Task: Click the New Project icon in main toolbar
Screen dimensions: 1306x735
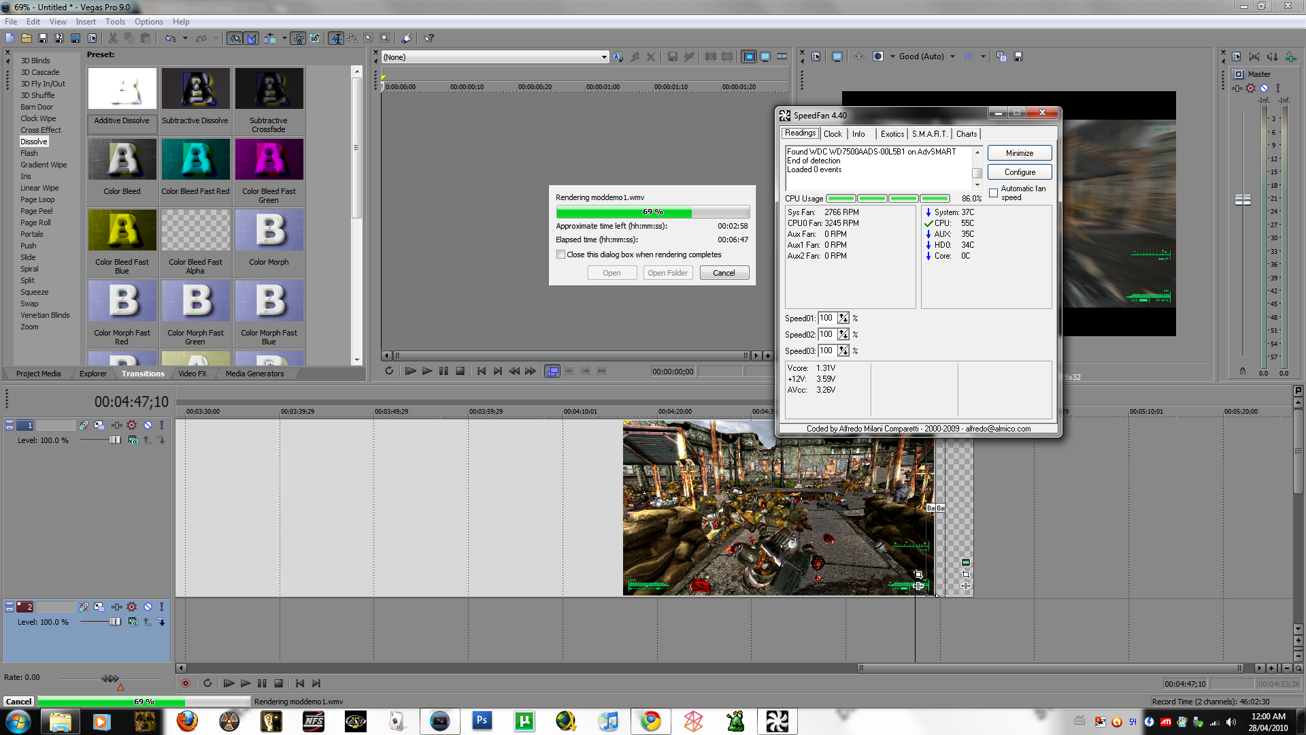Action: click(10, 38)
